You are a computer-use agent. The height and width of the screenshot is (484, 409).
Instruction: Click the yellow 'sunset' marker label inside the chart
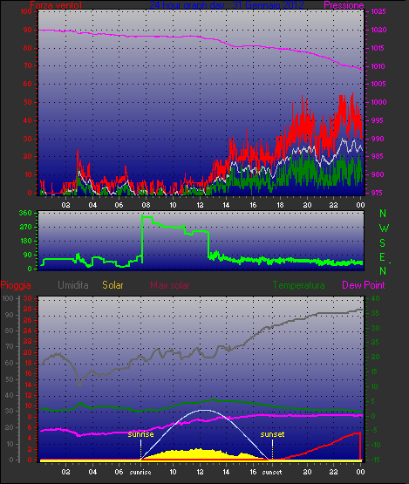[272, 434]
